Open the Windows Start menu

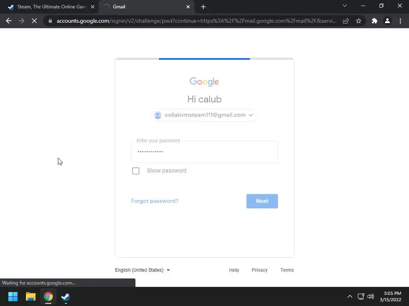coord(13,296)
